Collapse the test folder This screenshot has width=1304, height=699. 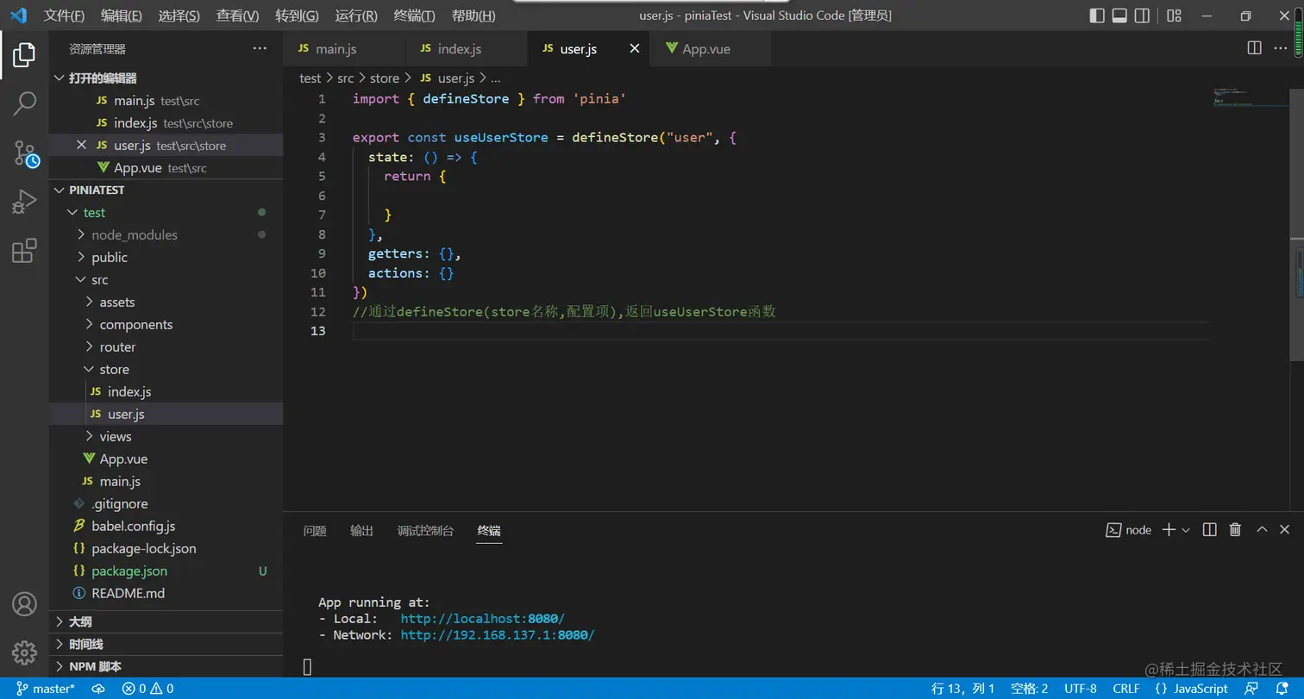coord(166,212)
